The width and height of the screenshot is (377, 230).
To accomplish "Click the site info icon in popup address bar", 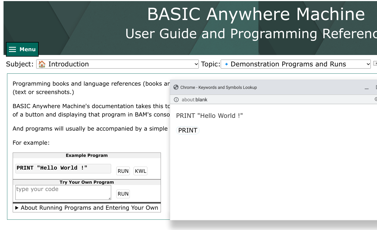I will tap(176, 100).
